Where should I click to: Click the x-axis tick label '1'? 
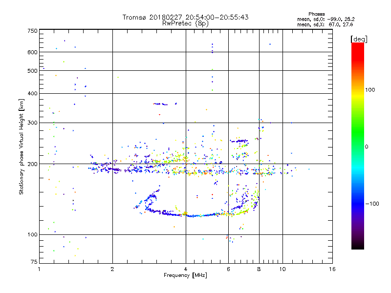[39, 269]
